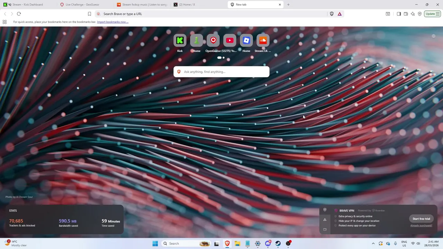
Task: Click Already purchased? link
Action: pyautogui.click(x=421, y=225)
